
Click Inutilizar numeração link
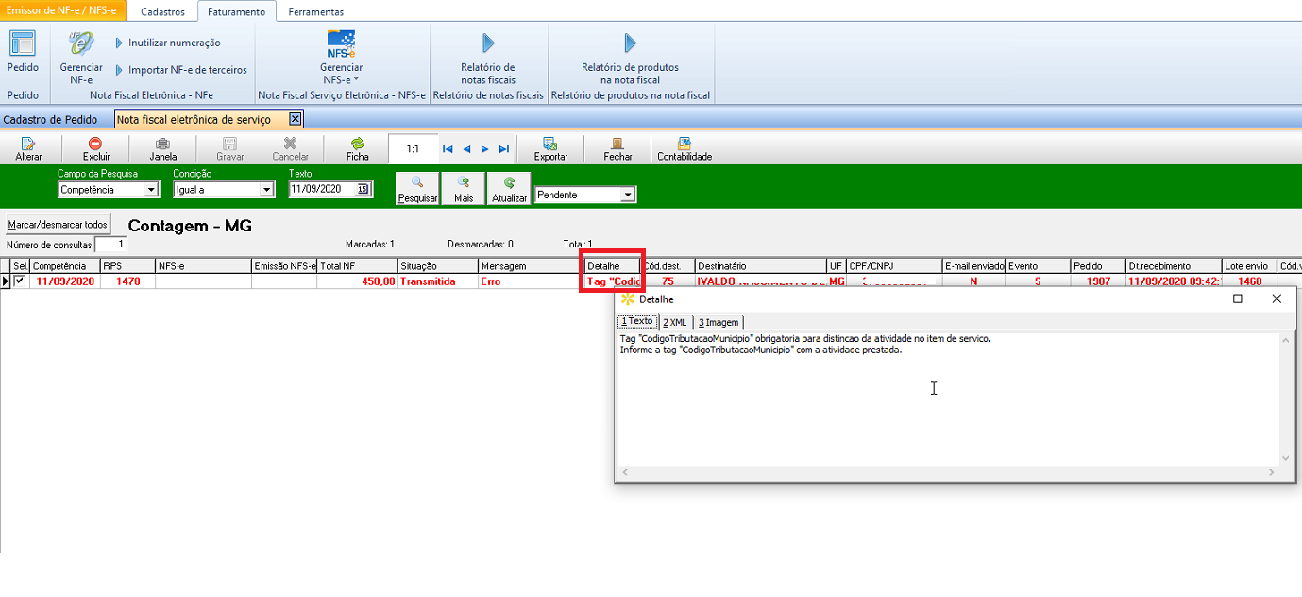(174, 43)
